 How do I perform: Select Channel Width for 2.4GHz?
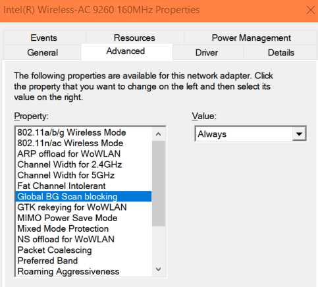(84, 165)
